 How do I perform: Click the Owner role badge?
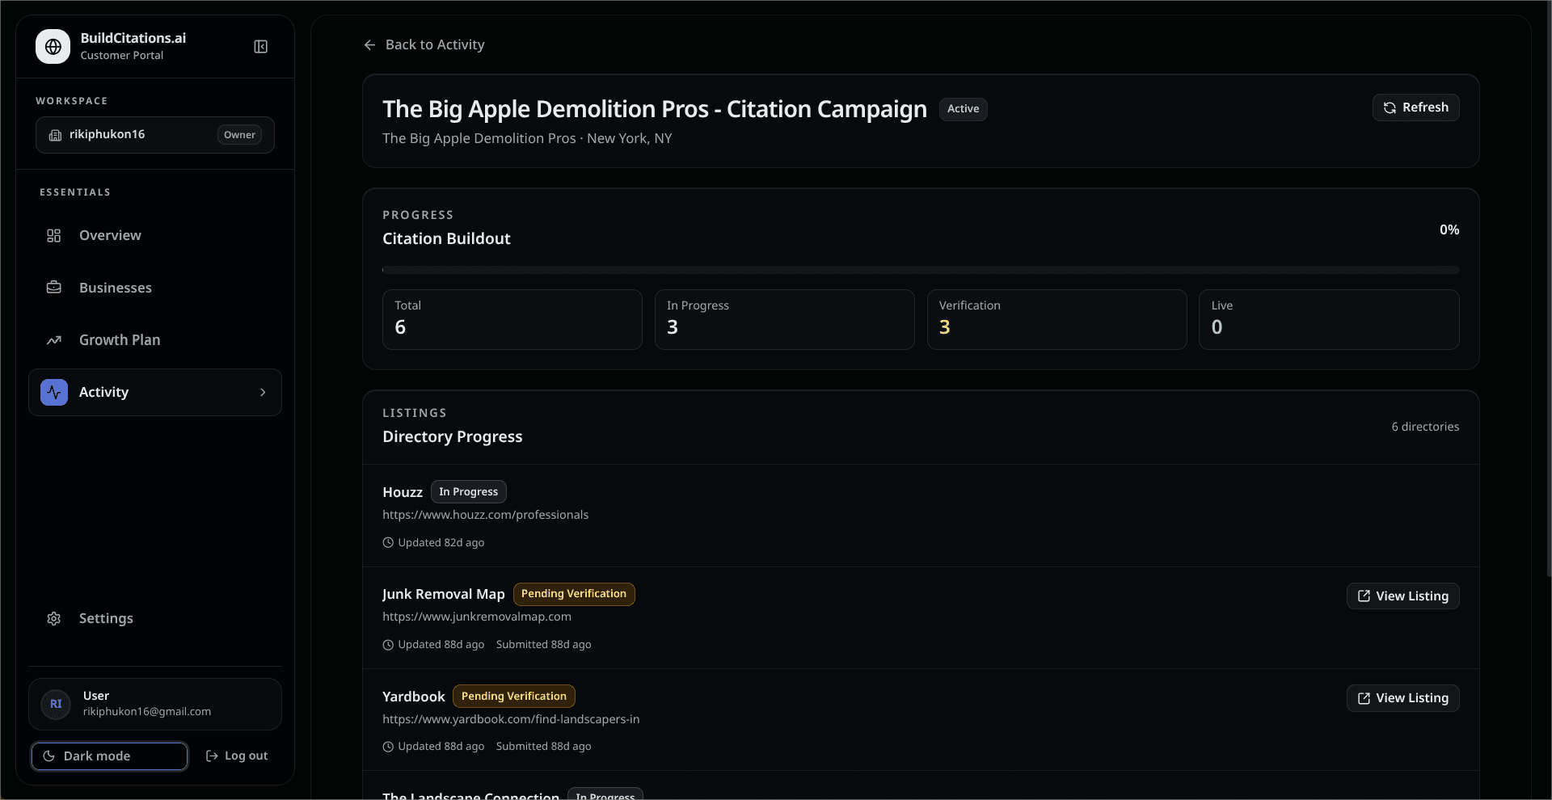(239, 135)
